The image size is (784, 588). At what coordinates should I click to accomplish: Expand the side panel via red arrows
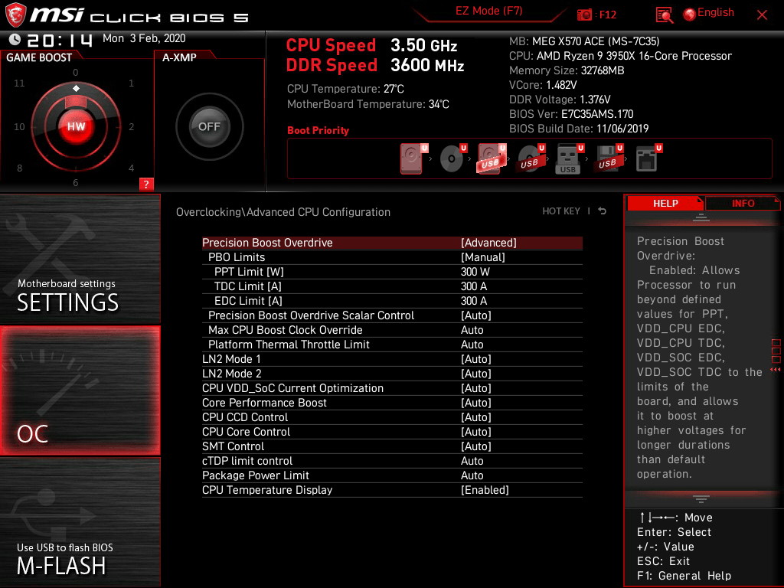point(776,370)
